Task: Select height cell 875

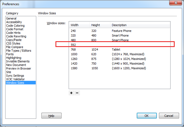Action: [x=94, y=59]
